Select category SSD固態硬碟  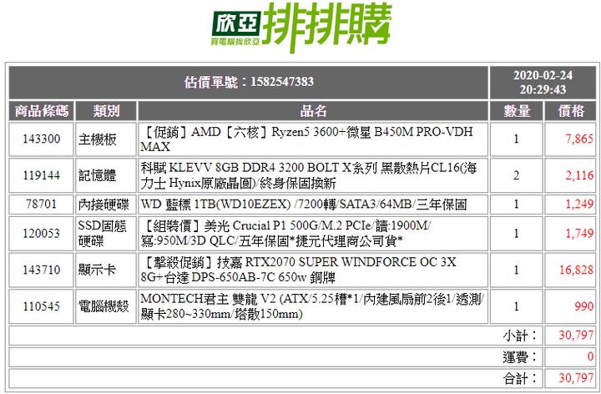click(103, 234)
